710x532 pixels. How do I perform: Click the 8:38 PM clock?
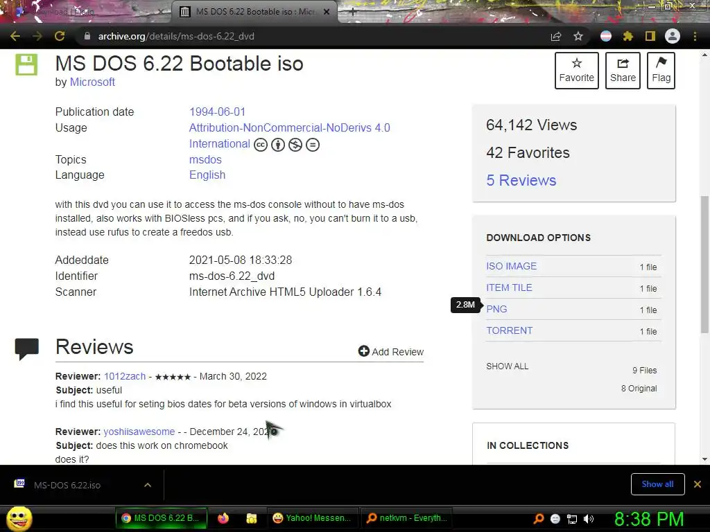(x=649, y=519)
